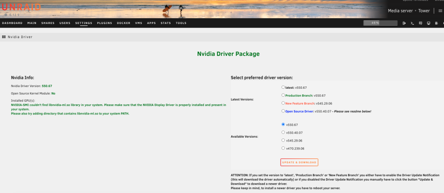444x193 pixels.
Task: Click the Nvidia Driver Package heading
Action: (x=228, y=54)
